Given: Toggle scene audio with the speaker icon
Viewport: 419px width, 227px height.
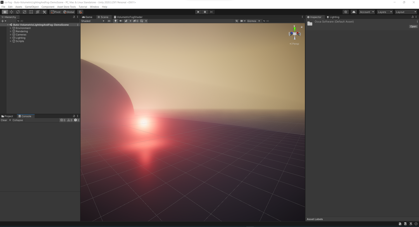Looking at the screenshot, I should (x=121, y=21).
